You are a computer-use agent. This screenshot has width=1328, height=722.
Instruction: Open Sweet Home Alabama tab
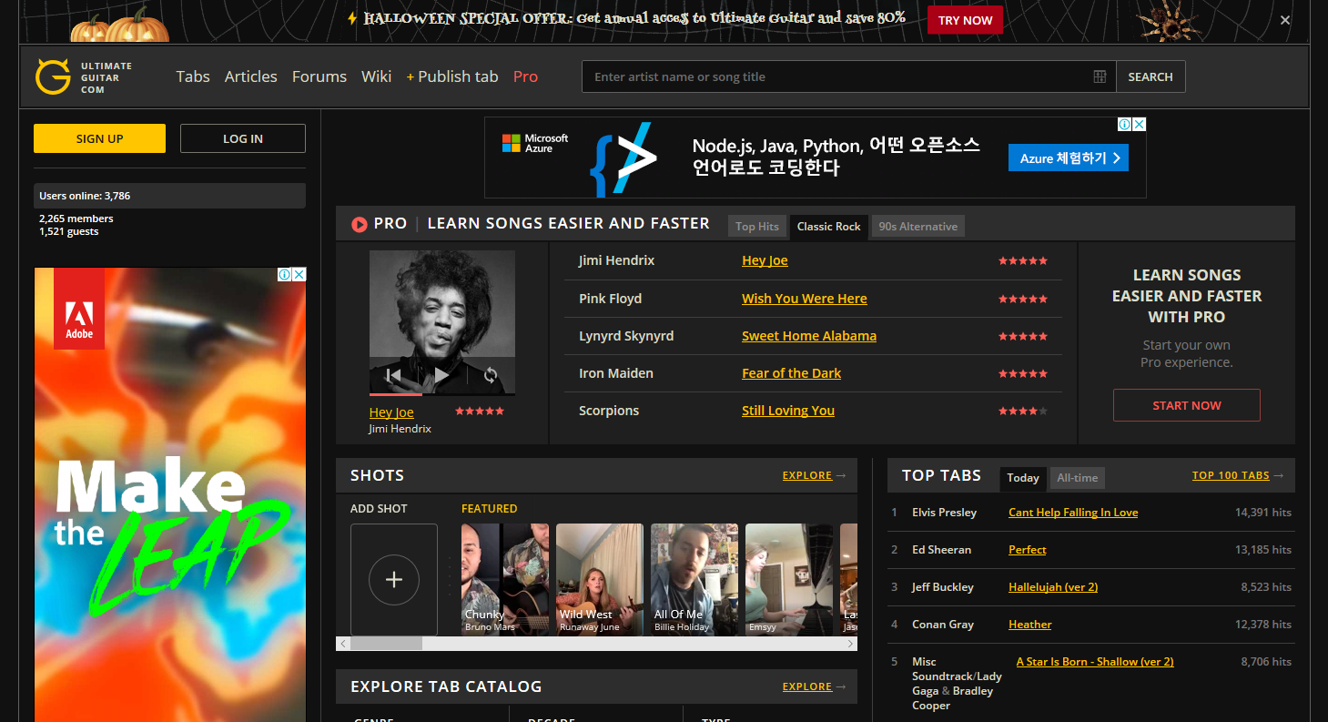[809, 336]
